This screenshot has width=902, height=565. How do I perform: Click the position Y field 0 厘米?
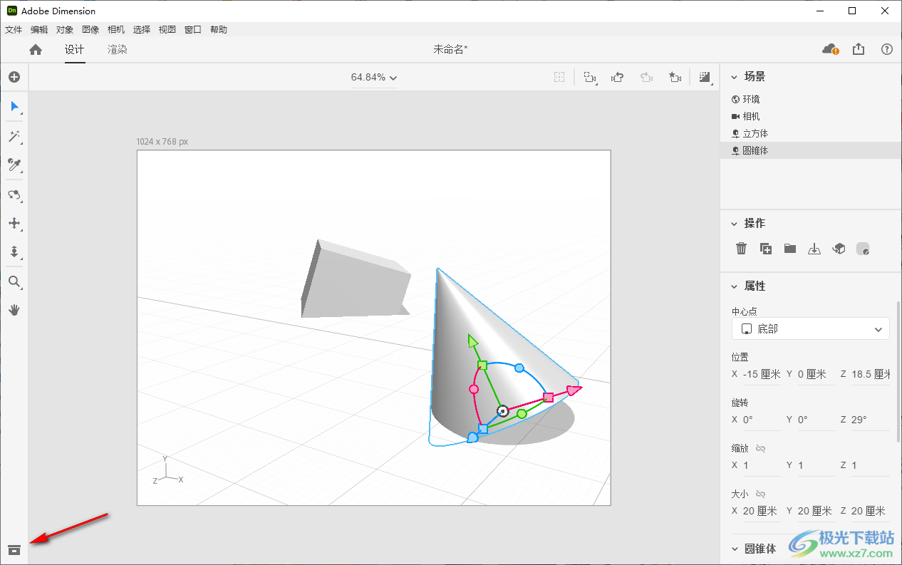coord(816,374)
